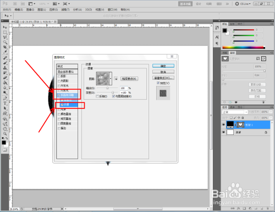This screenshot has height=212, width=275.
Task: Open the 窗口(W) menu
Action: coord(112,9)
